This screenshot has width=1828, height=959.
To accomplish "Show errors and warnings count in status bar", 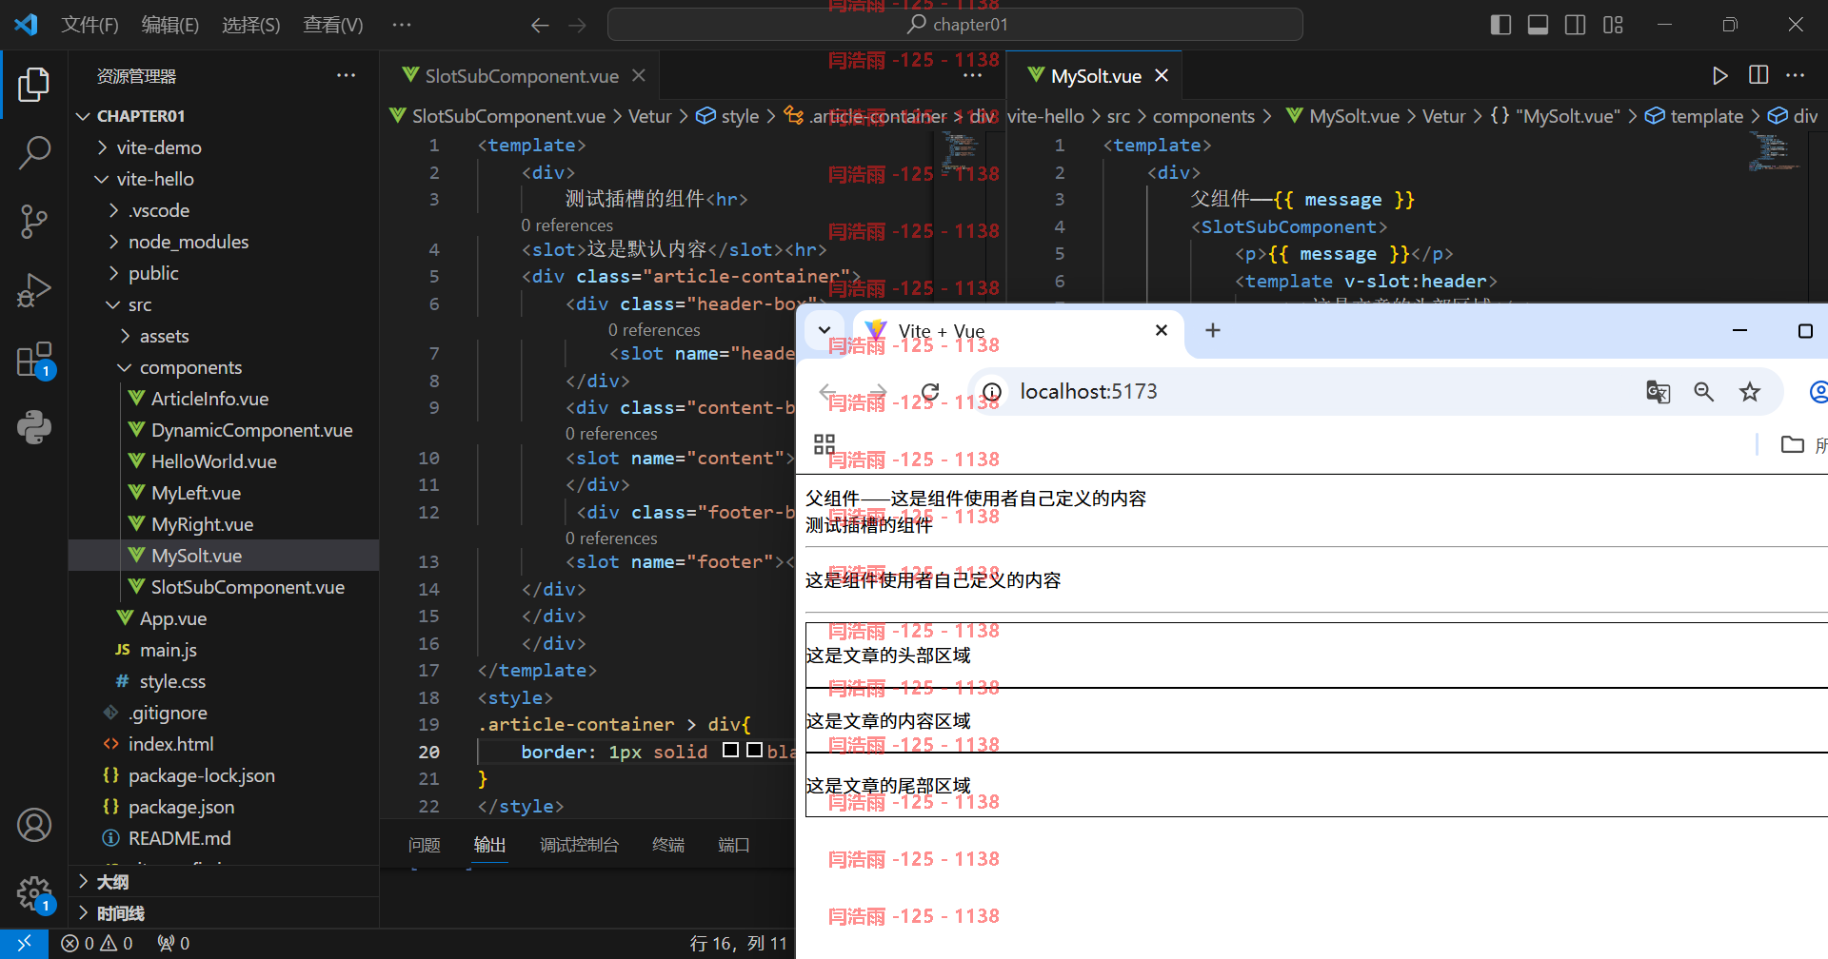I will click(x=97, y=943).
